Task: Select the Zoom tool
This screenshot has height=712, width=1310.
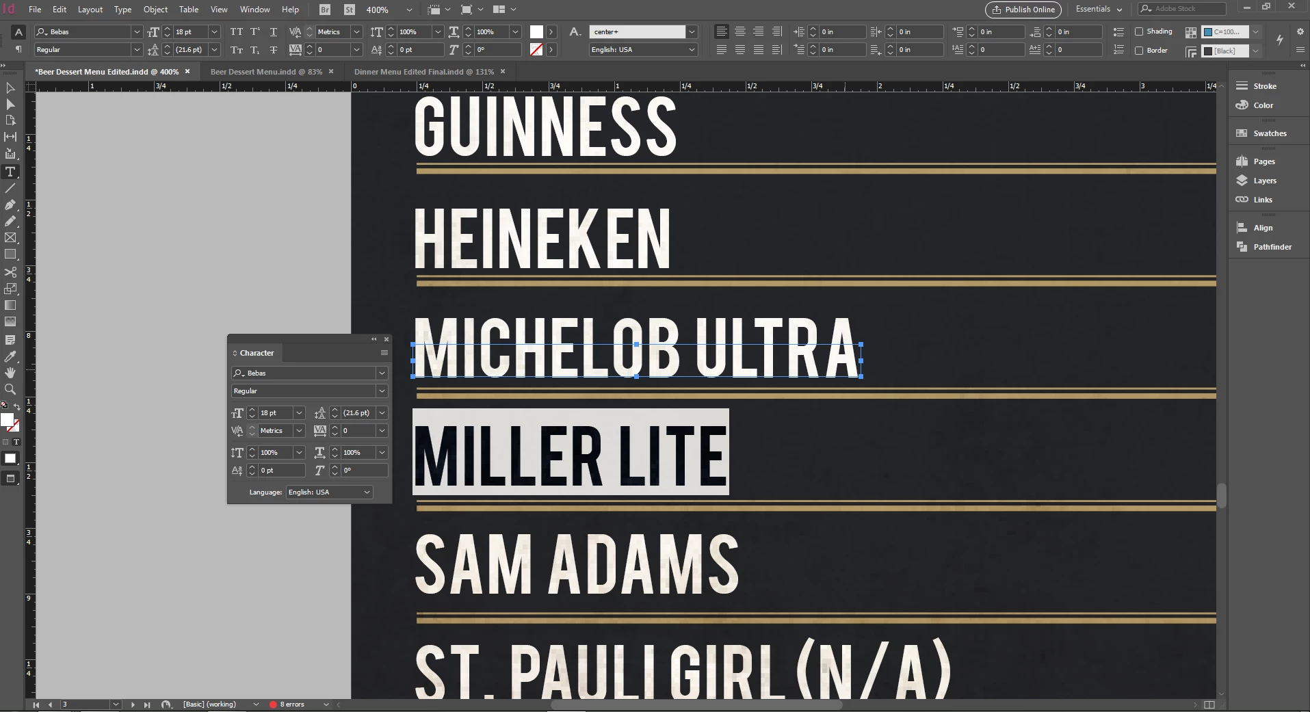Action: point(10,389)
